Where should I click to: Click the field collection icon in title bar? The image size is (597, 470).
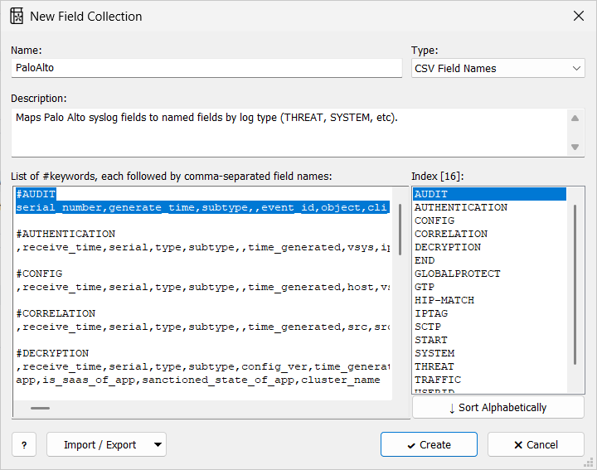click(17, 17)
